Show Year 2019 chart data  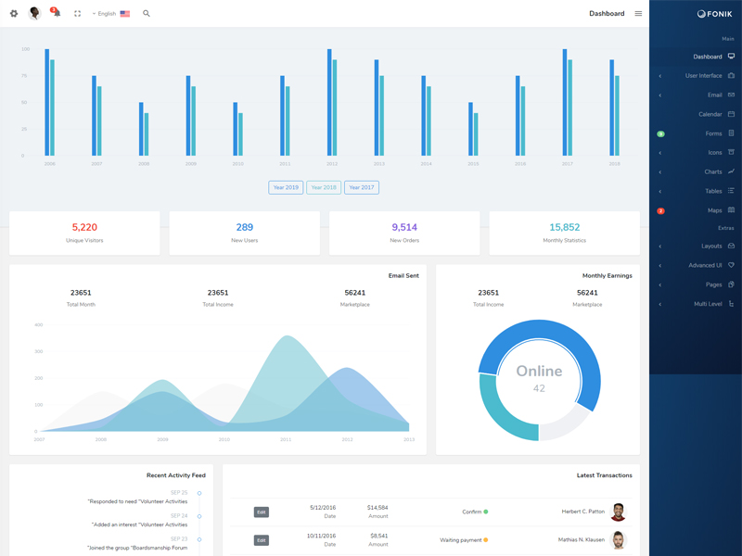(286, 187)
